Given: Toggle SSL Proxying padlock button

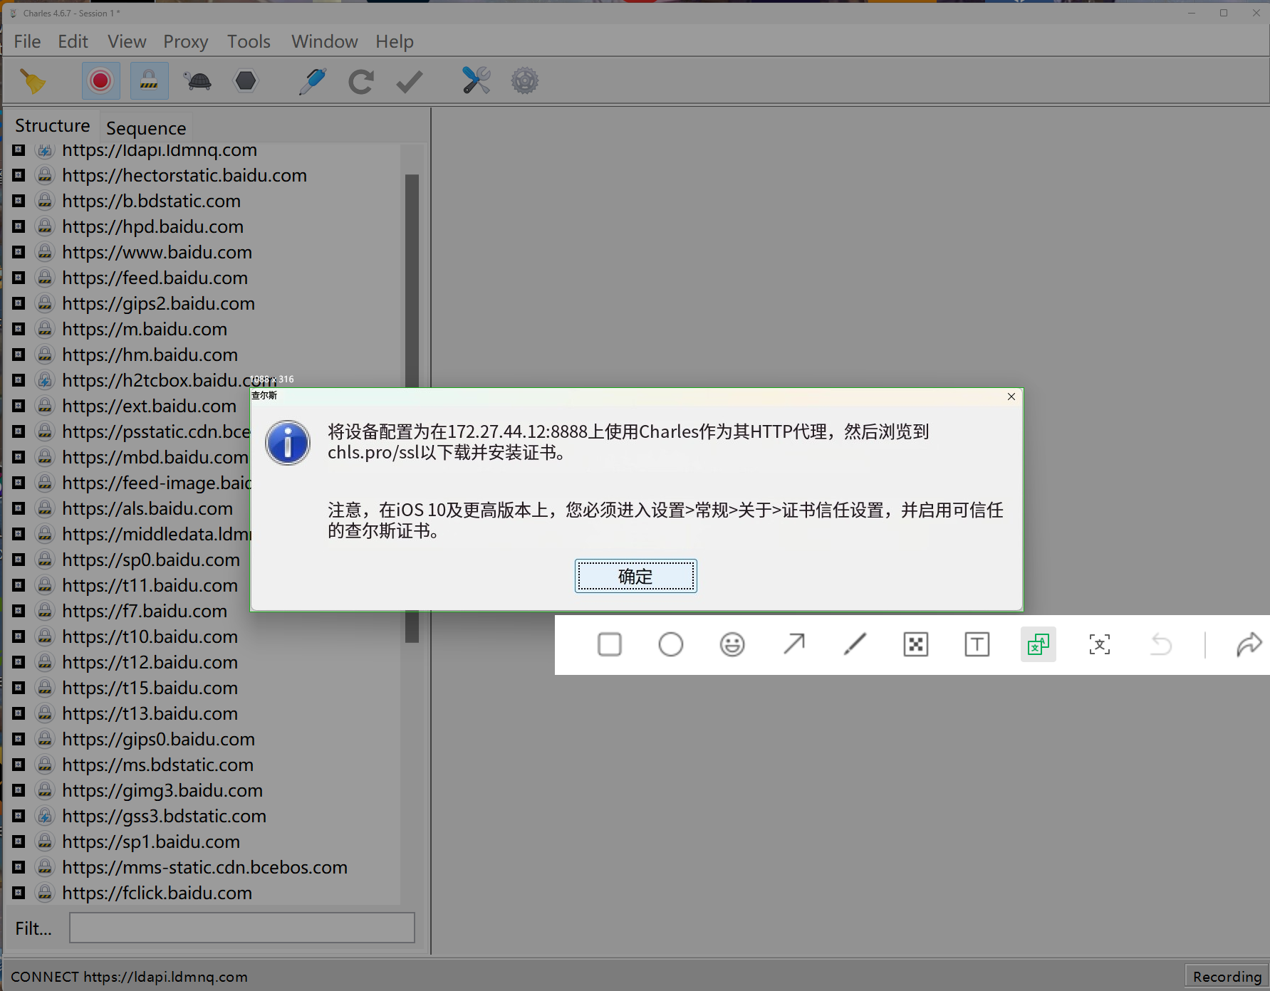Looking at the screenshot, I should click(x=149, y=81).
